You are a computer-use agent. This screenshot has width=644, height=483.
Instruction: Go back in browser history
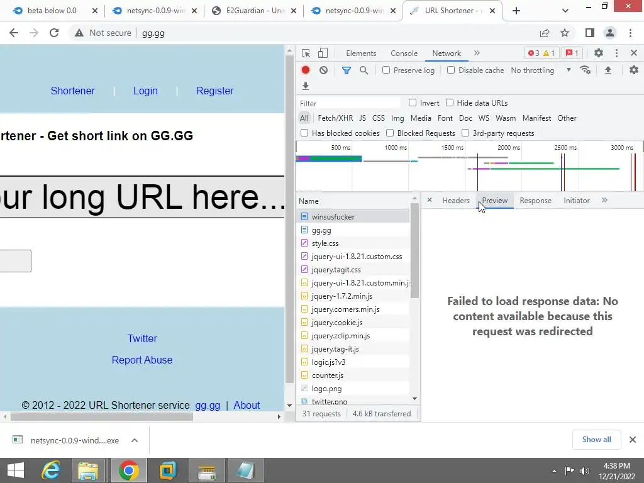14,33
